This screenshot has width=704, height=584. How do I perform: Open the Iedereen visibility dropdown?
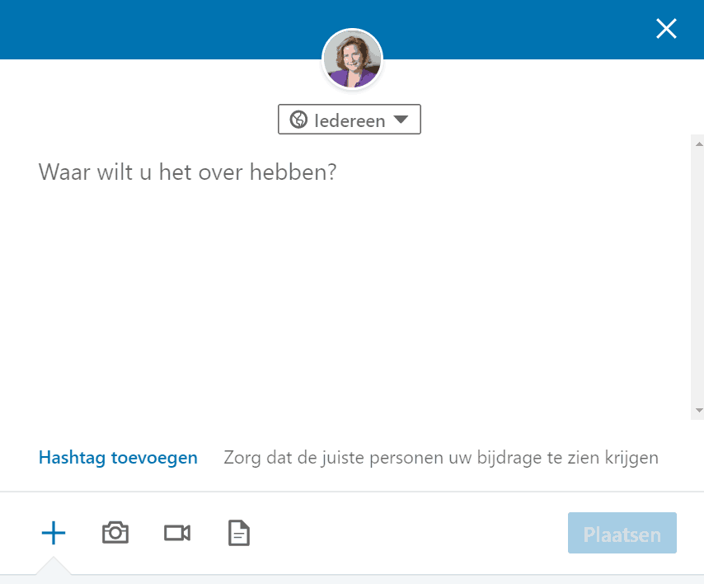click(350, 120)
